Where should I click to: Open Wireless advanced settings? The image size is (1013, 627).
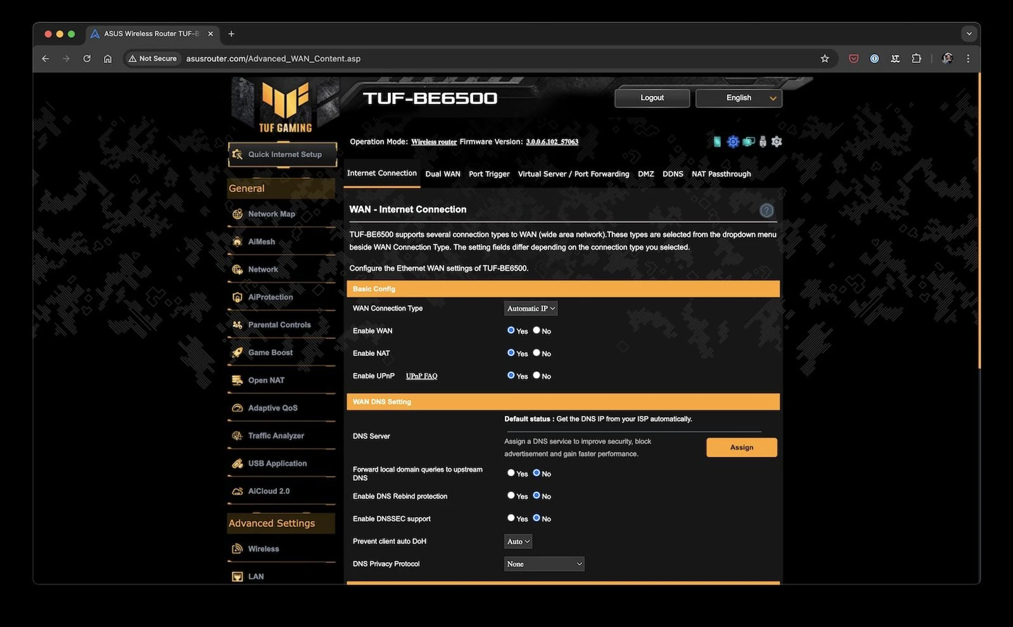point(281,549)
